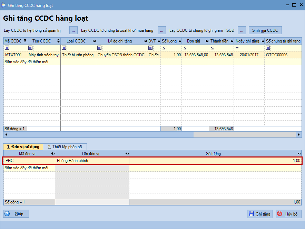Click pin icon on Tên đơn vị column

tap(127, 154)
